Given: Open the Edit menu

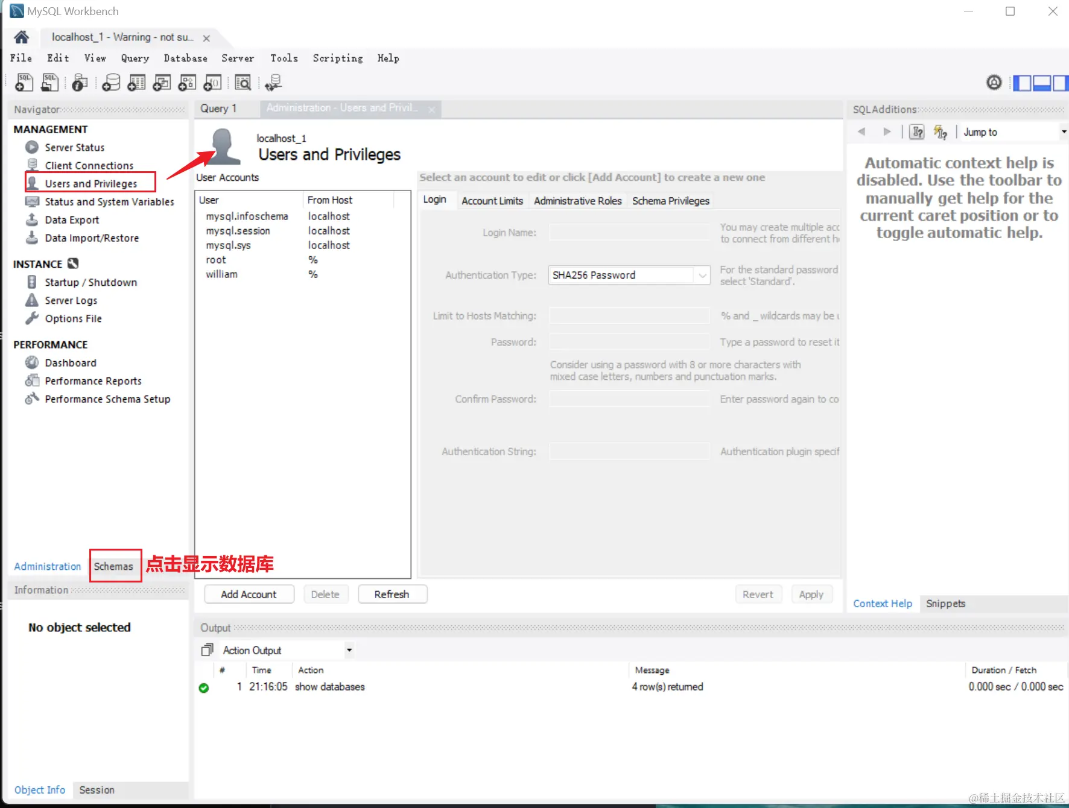Looking at the screenshot, I should (x=58, y=58).
